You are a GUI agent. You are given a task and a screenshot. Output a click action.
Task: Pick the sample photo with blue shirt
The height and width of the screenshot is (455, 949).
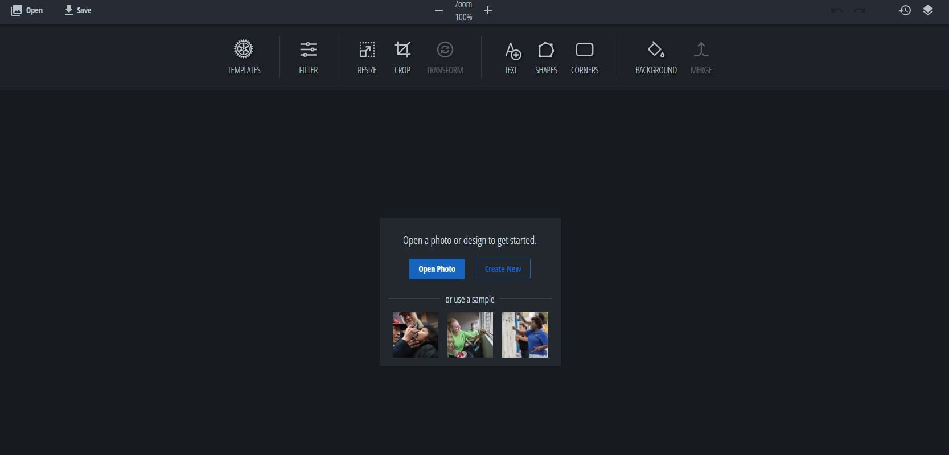(525, 335)
